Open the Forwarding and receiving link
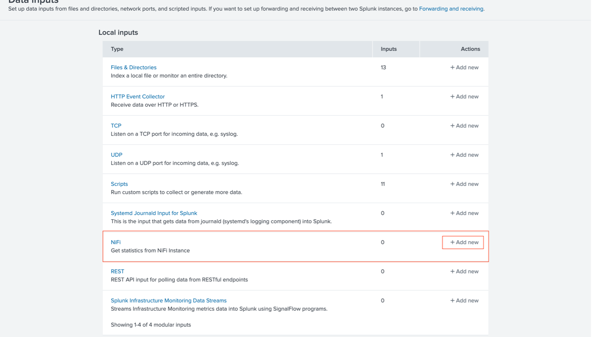Screen dimensions: 592x337 point(451,9)
